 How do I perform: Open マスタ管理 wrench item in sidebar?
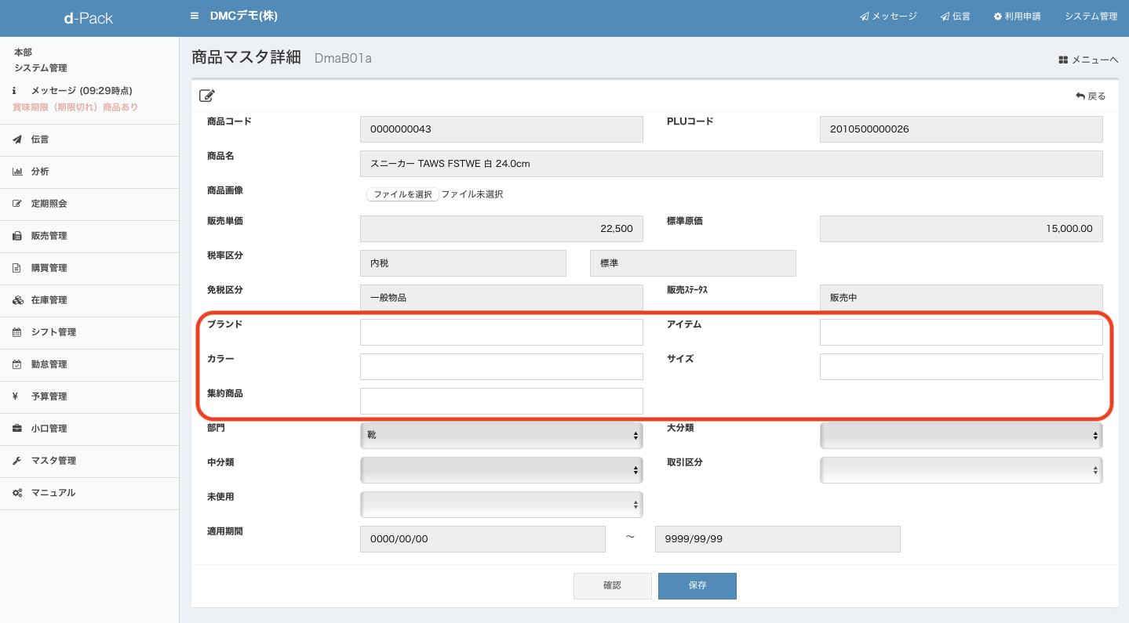click(x=53, y=461)
